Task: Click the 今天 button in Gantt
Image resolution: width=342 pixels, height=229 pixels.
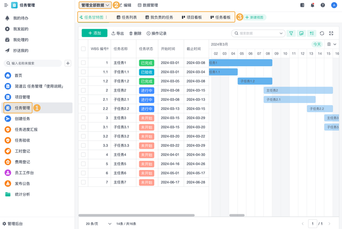Action: tap(317, 44)
